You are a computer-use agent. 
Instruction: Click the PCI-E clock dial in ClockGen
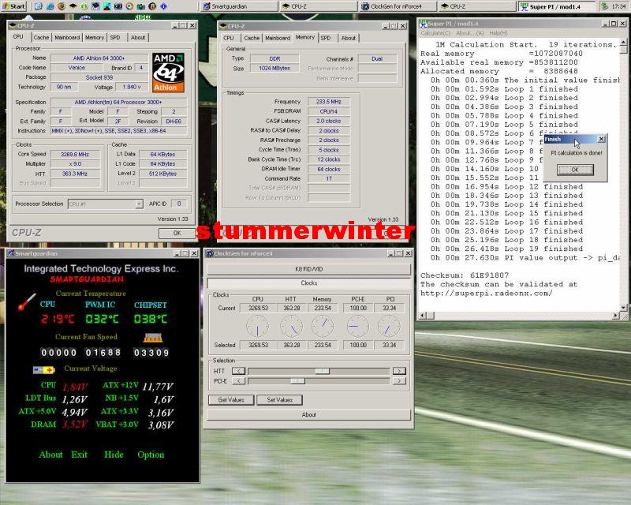[x=357, y=326]
